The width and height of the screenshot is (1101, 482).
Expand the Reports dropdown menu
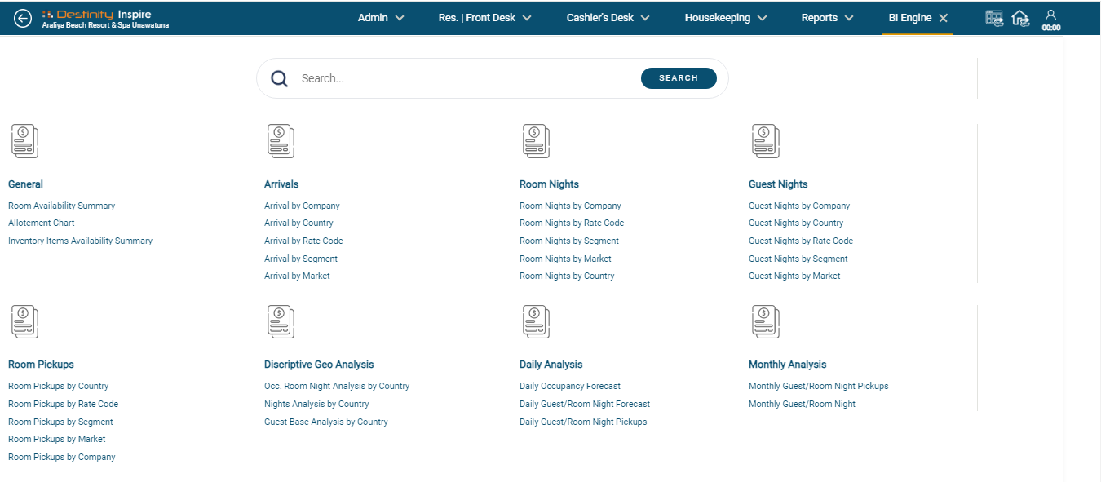tap(827, 18)
